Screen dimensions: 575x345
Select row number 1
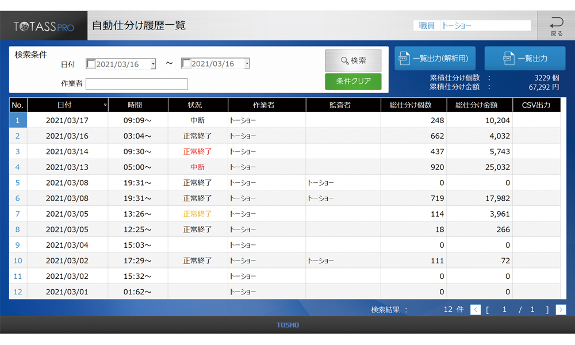18,120
